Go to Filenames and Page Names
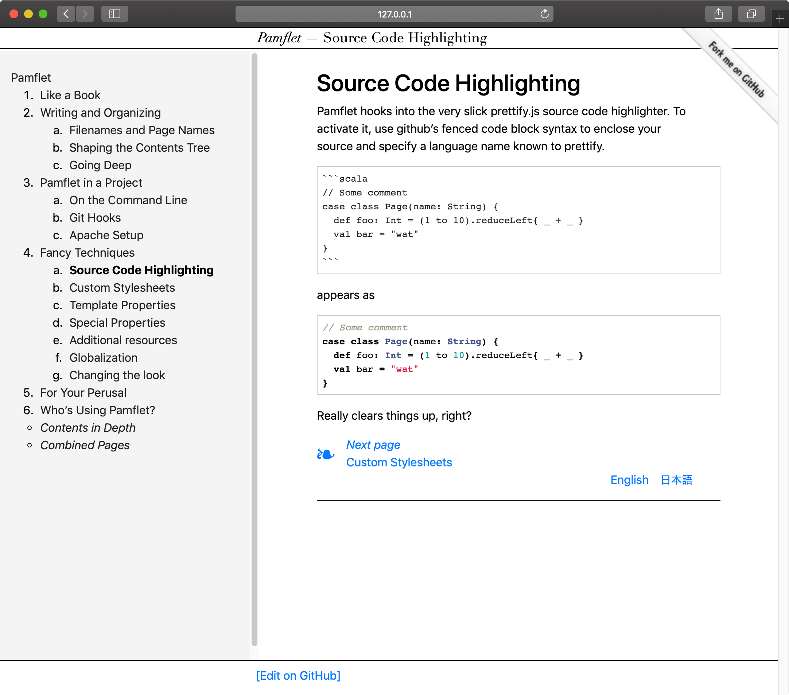789x695 pixels. click(142, 130)
